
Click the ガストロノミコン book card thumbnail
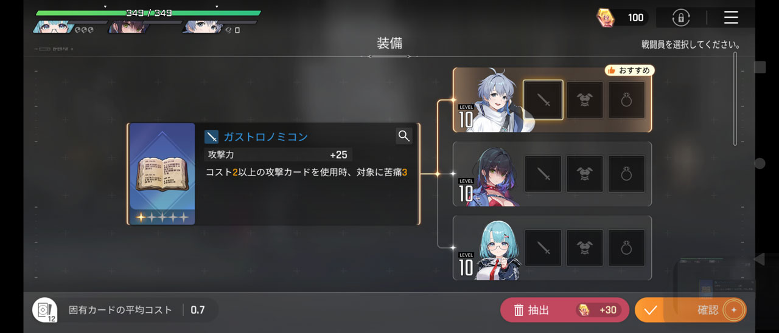coord(162,174)
